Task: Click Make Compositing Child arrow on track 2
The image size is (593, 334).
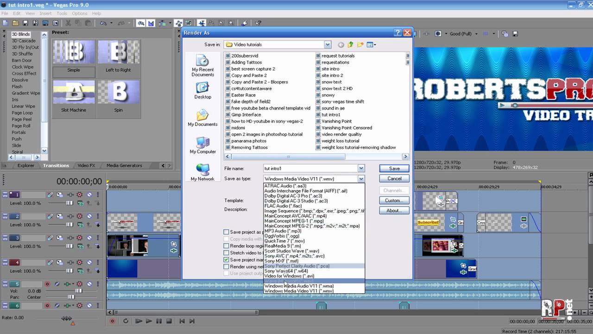Action: (x=98, y=225)
